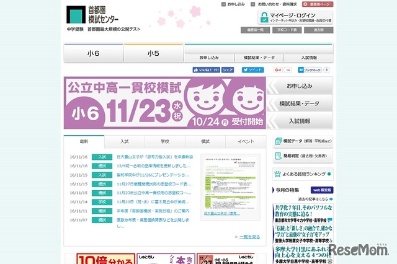Click the Twitter ツイート button
Screen dimensions: 397x264
(252, 70)
